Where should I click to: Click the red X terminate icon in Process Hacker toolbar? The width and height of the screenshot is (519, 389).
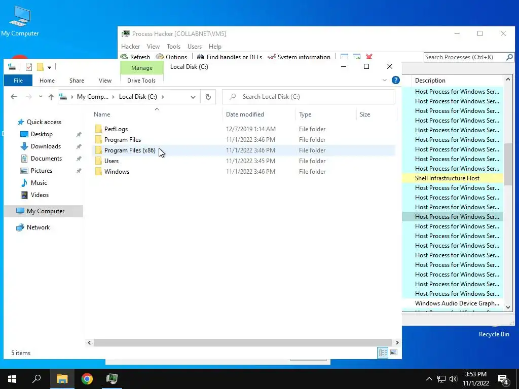click(369, 57)
